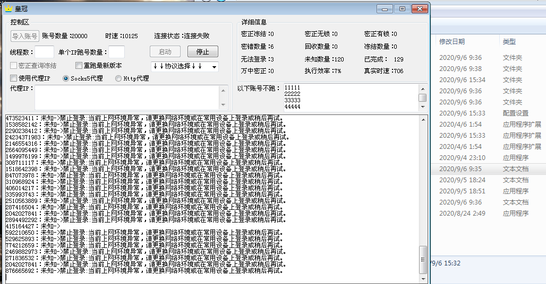Screen dimensions: 546x284
Task: Sort by 修改日期 column header
Action: point(452,41)
